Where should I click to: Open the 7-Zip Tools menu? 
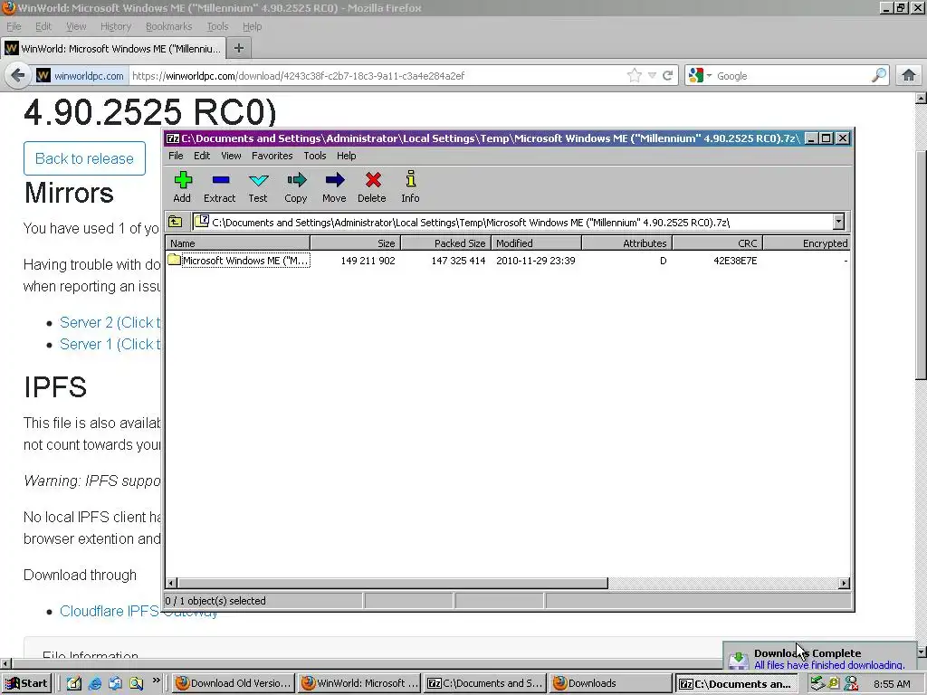click(315, 156)
